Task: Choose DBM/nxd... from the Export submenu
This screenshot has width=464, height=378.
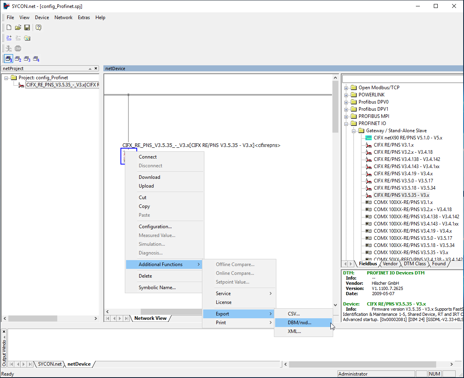Action: pos(299,323)
